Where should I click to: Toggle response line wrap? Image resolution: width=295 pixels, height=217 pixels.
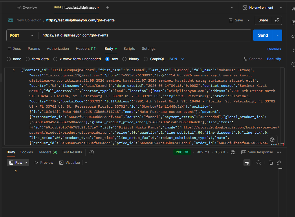pyautogui.click(x=247, y=163)
